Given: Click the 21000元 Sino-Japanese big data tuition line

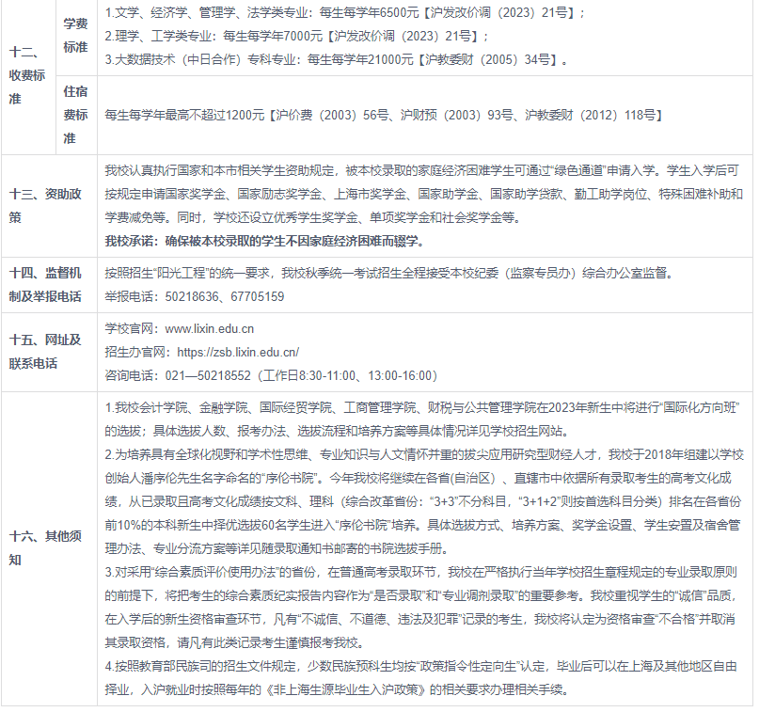Looking at the screenshot, I should [336, 60].
